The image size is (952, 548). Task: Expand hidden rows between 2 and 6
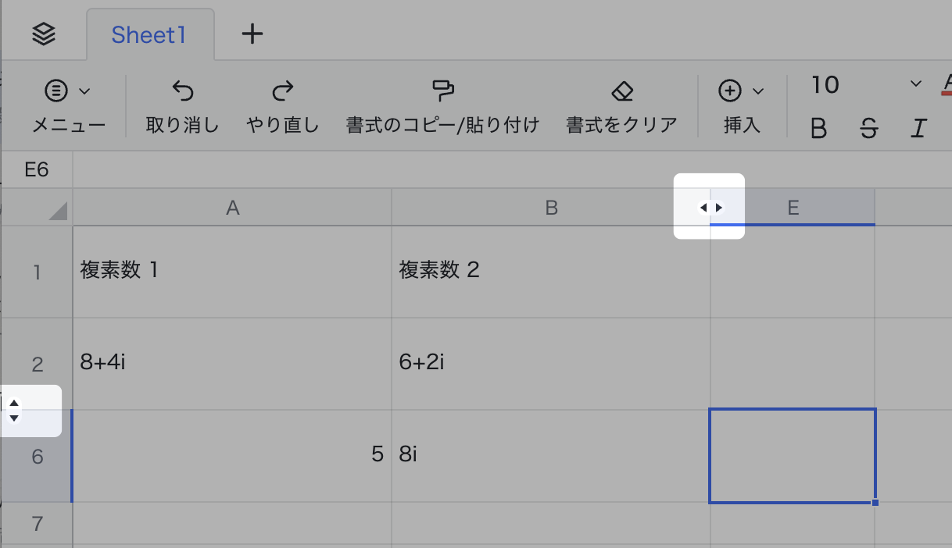point(14,411)
